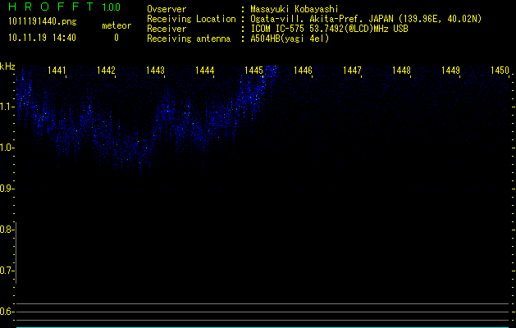Click the HROFFT 1.0.0 title text
This screenshot has height=328, width=516.
[x=65, y=7]
